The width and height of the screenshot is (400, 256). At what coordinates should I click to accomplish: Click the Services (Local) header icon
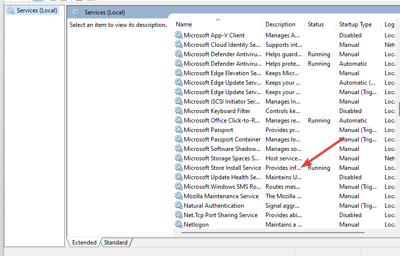point(76,12)
